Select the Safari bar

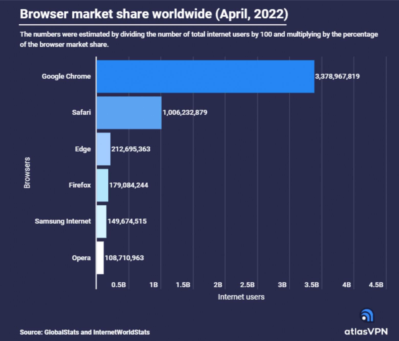(129, 113)
